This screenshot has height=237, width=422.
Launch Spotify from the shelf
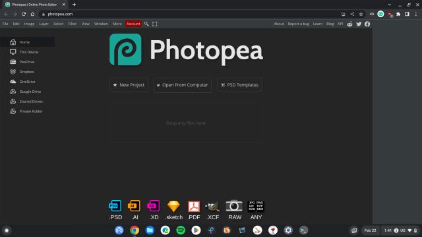[181, 230]
